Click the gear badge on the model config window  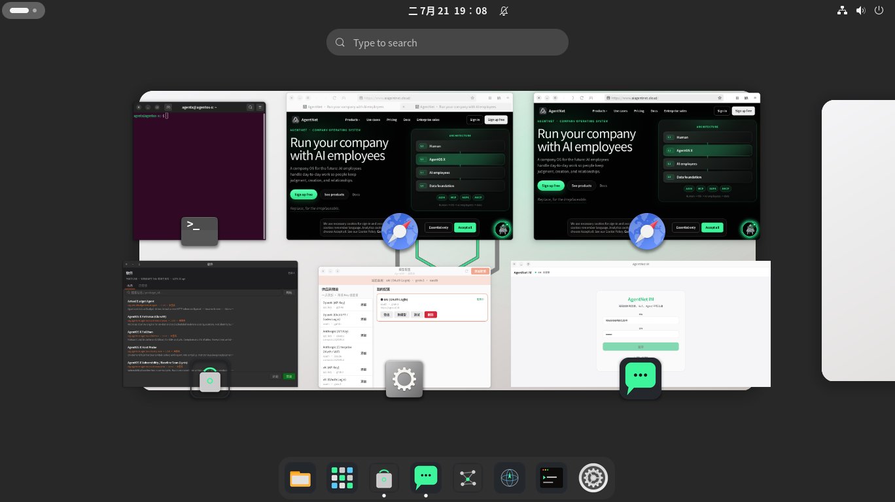coord(404,379)
